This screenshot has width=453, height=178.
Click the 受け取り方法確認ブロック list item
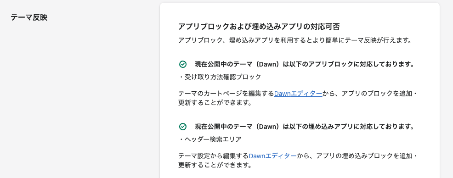[x=220, y=77]
